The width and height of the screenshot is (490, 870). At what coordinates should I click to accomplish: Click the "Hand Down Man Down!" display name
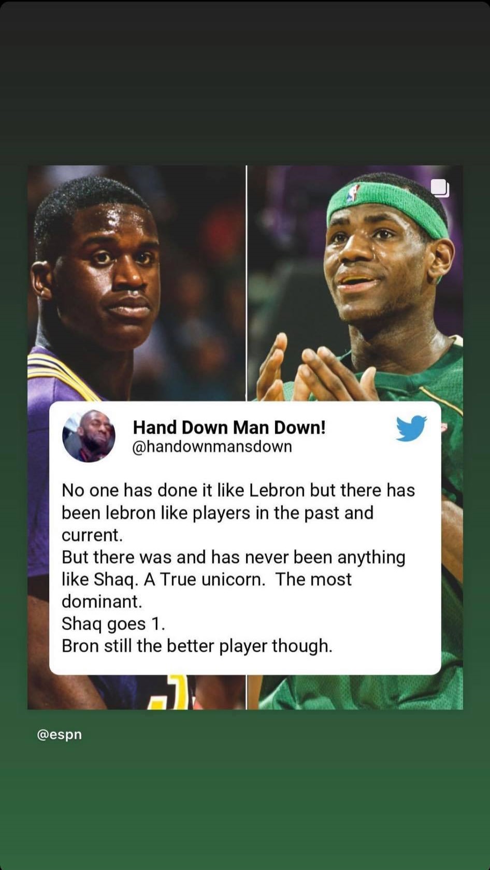pos(229,427)
